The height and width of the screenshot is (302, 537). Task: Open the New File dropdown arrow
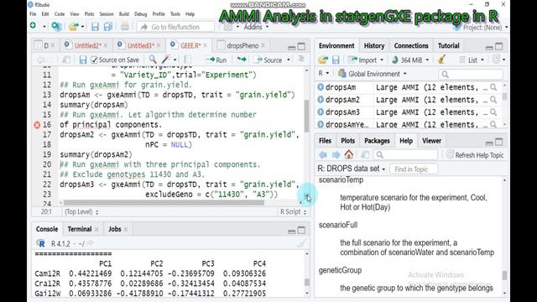44,26
